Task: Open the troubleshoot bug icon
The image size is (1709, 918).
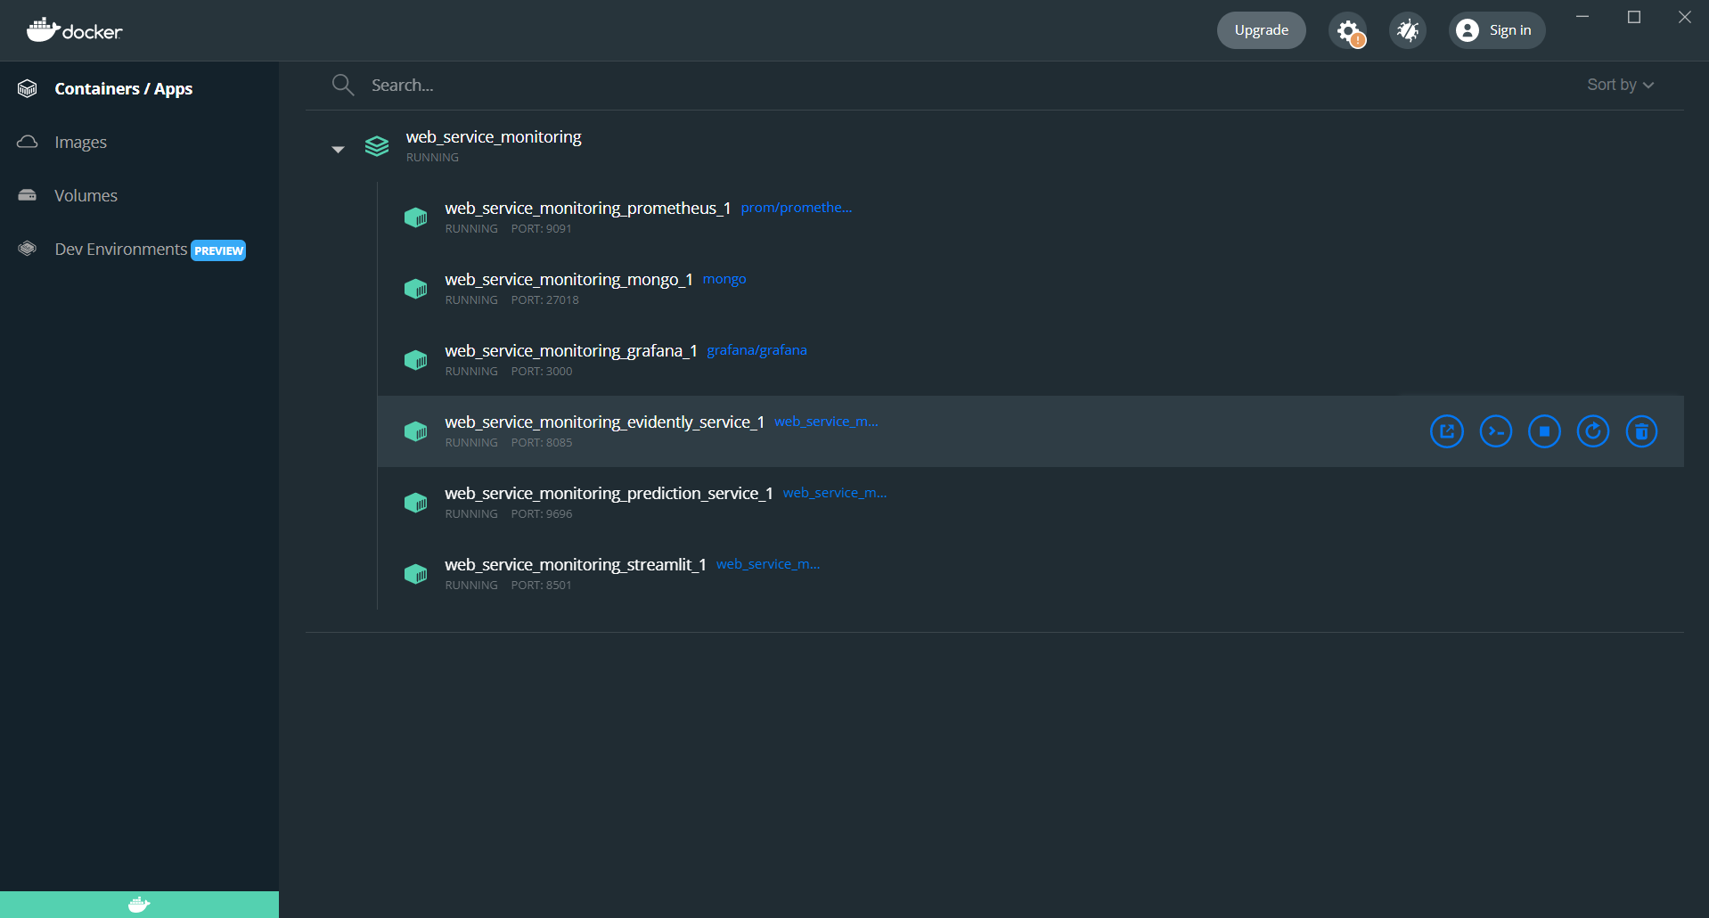Action: [x=1408, y=30]
